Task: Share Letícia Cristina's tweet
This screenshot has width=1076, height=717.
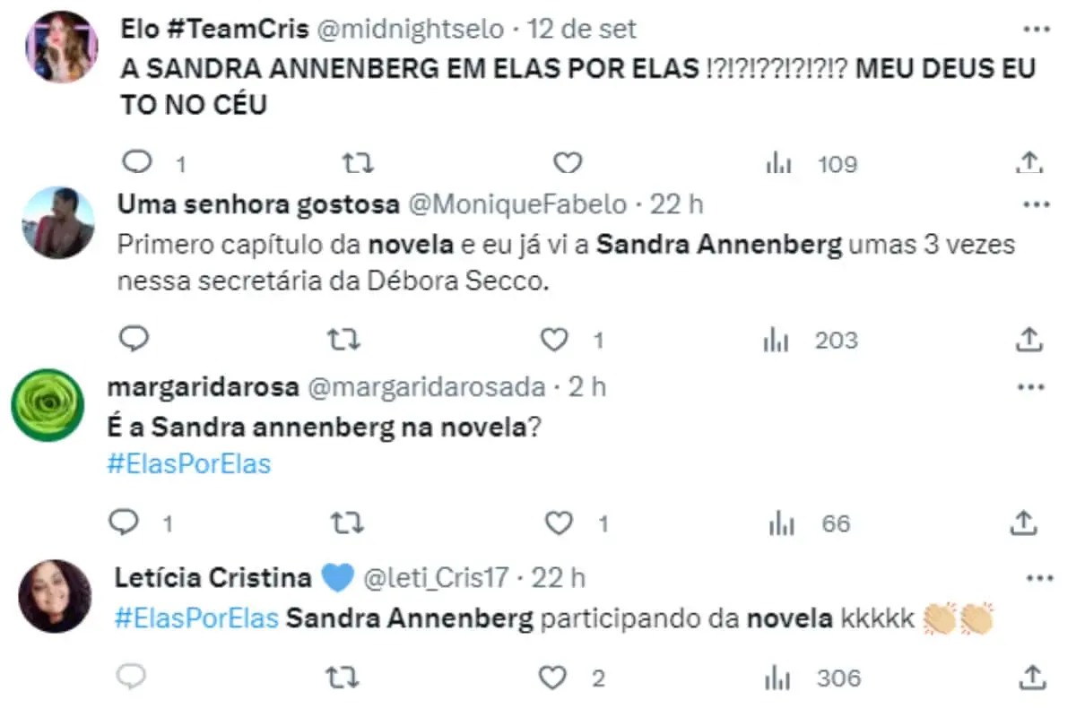Action: pos(1030,677)
